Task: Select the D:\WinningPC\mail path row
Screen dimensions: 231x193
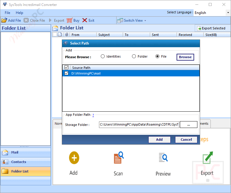Action: coord(131,73)
